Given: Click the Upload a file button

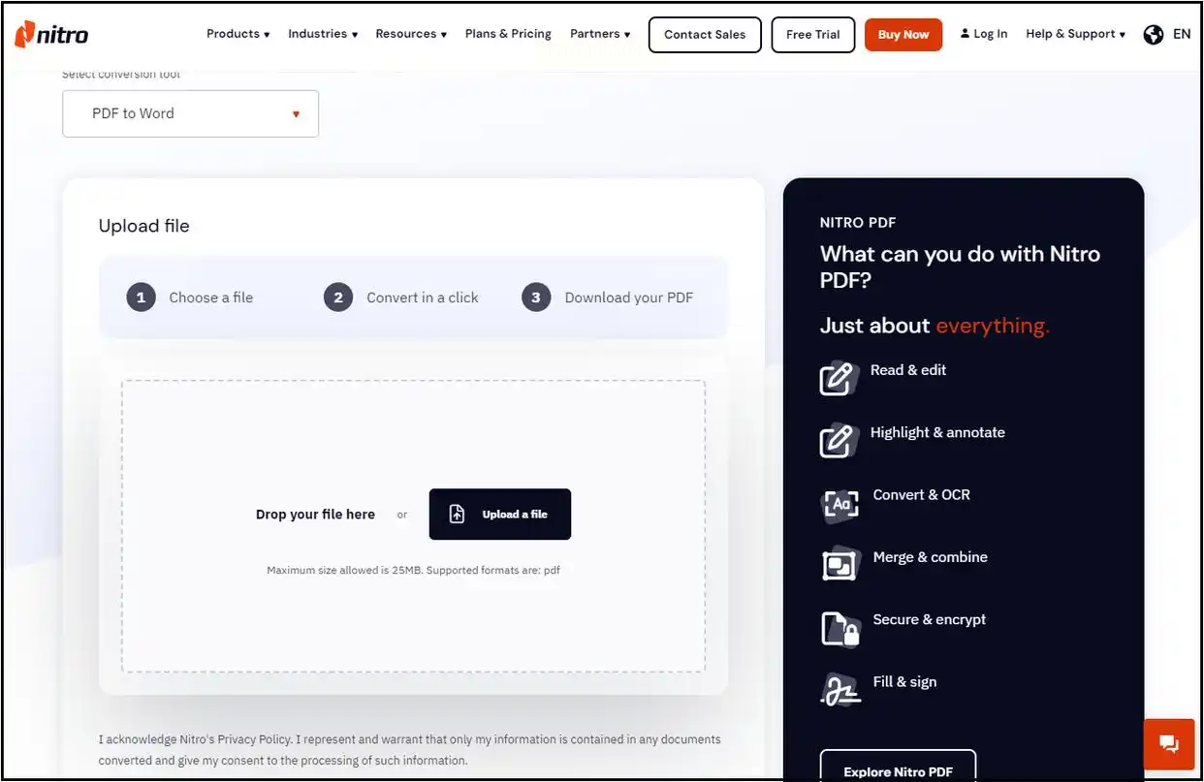Looking at the screenshot, I should (x=500, y=515).
